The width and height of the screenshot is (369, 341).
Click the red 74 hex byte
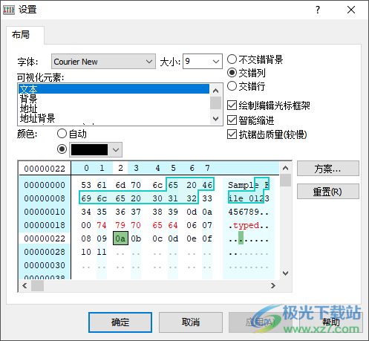[x=102, y=225]
